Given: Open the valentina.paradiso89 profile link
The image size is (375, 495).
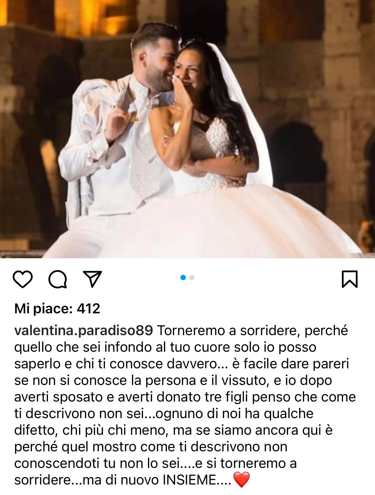Looking at the screenshot, I should click(83, 331).
